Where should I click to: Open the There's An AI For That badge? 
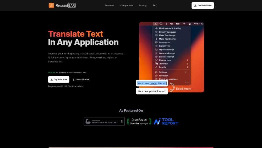click(104, 121)
